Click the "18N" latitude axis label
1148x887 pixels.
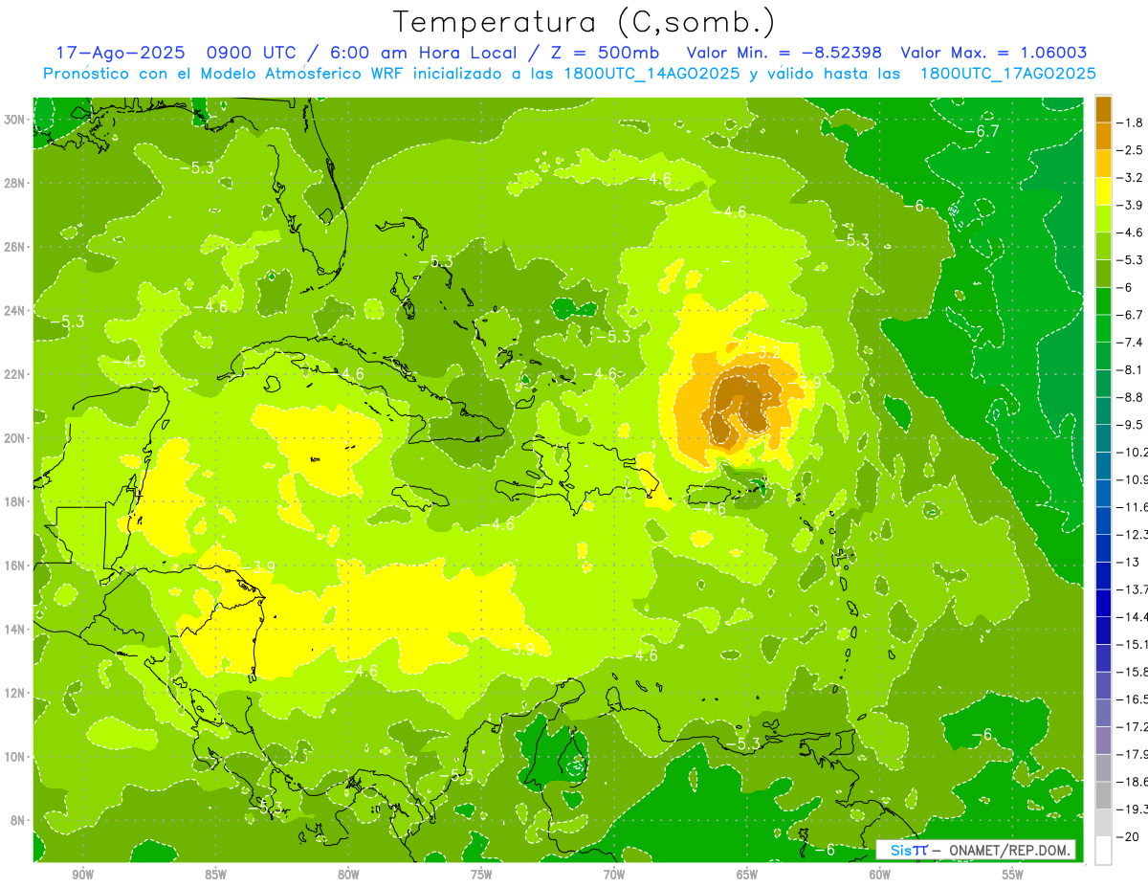14,501
